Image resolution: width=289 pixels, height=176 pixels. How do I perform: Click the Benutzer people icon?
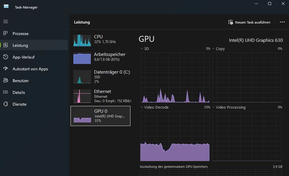pyautogui.click(x=6, y=80)
